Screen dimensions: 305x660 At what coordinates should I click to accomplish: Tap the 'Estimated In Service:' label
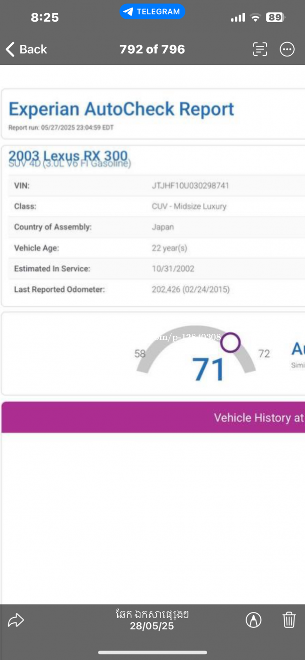(52, 268)
